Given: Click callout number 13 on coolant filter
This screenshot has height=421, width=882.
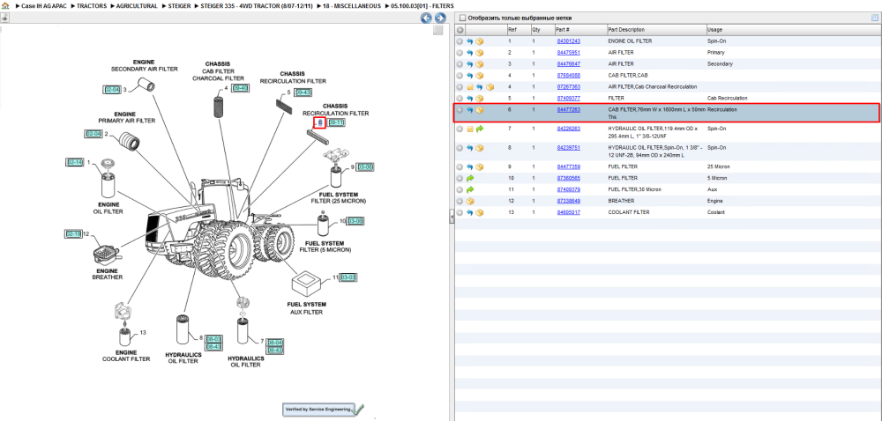Looking at the screenshot, I should (x=143, y=332).
